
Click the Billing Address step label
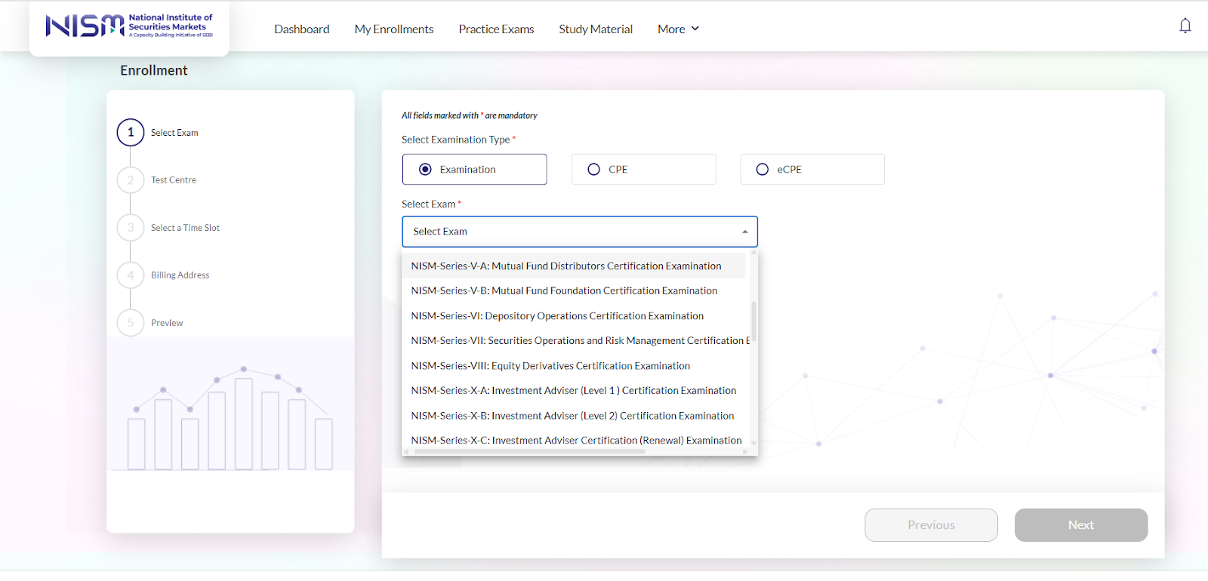pos(180,275)
